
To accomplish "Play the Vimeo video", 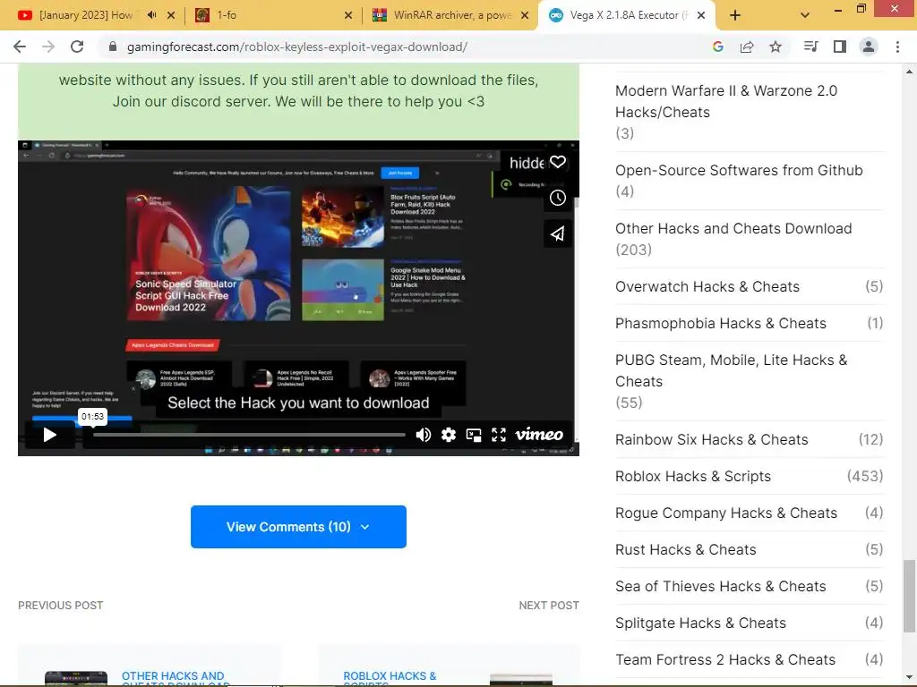I will tap(50, 435).
